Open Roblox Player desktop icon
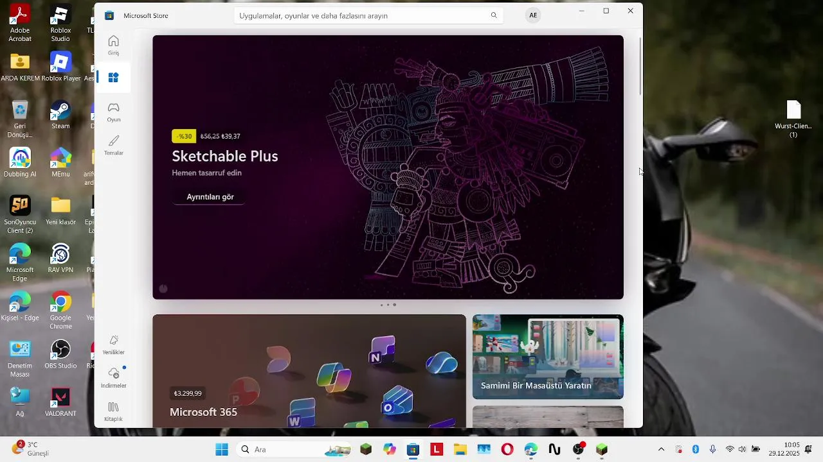Viewport: 823px width, 462px height. (x=60, y=67)
